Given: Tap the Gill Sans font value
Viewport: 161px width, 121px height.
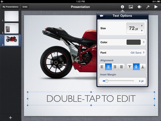Looking at the screenshot, I should click(x=136, y=53).
